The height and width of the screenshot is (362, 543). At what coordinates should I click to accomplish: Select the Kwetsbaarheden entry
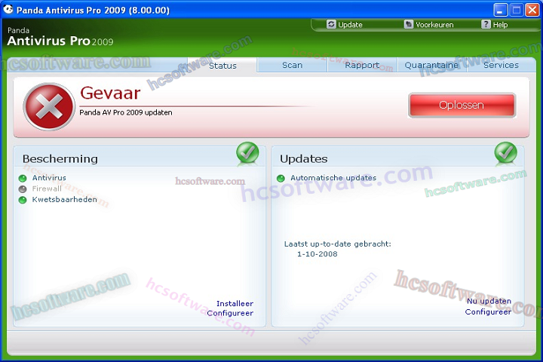point(64,200)
